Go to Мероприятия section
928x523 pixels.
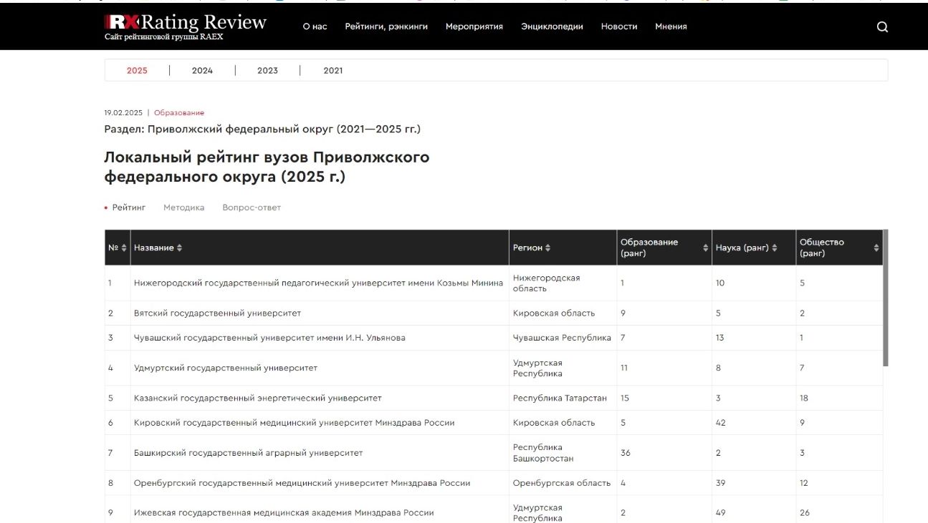coord(474,26)
